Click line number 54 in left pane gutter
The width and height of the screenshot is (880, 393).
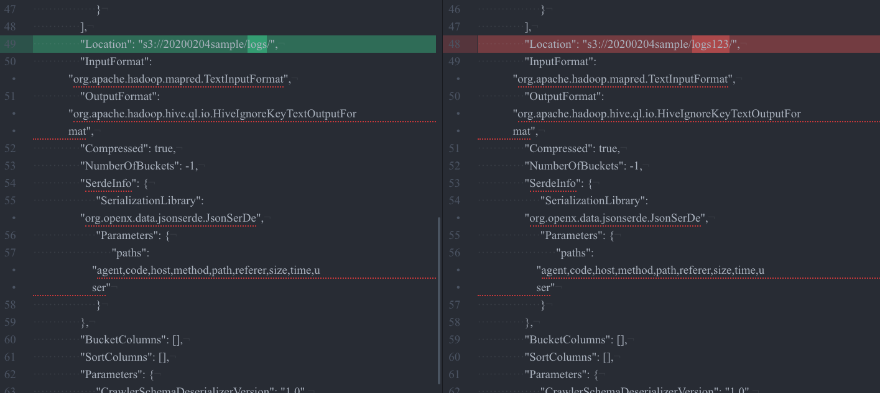tap(11, 183)
